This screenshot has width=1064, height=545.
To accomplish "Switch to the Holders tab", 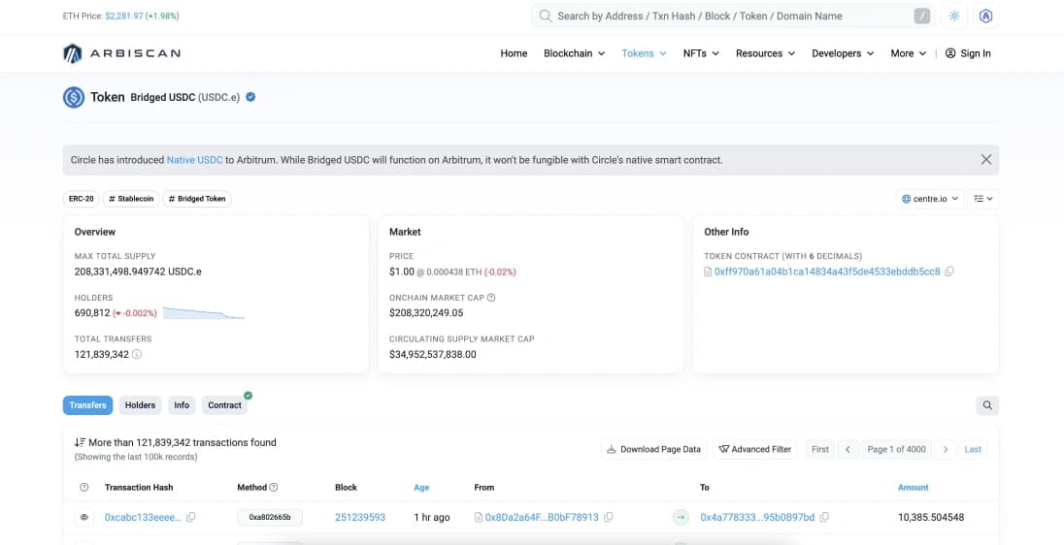I will tap(140, 405).
